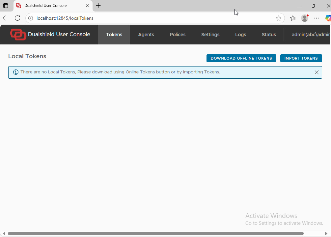Click the Dualshield logo icon

[18, 35]
